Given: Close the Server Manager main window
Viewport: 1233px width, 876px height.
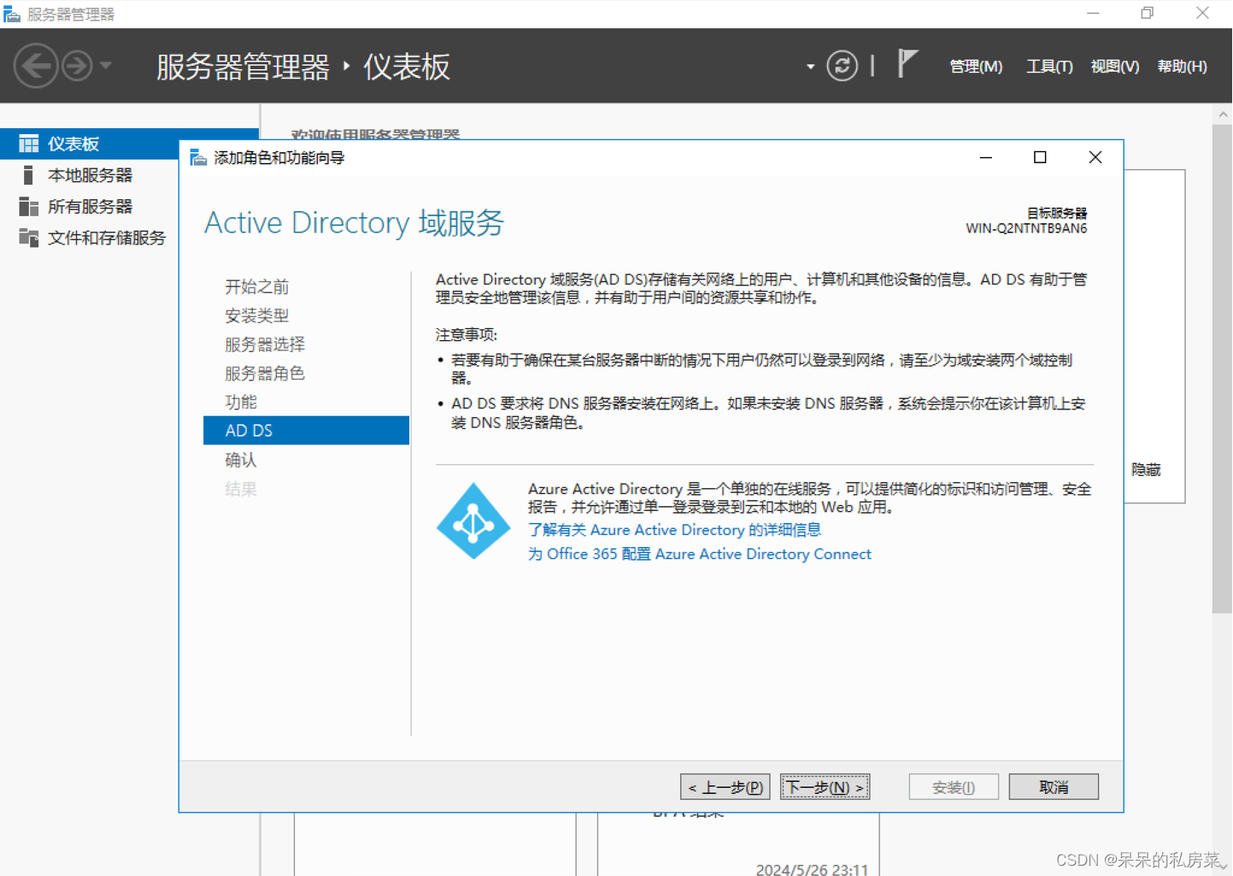Looking at the screenshot, I should pyautogui.click(x=1202, y=14).
